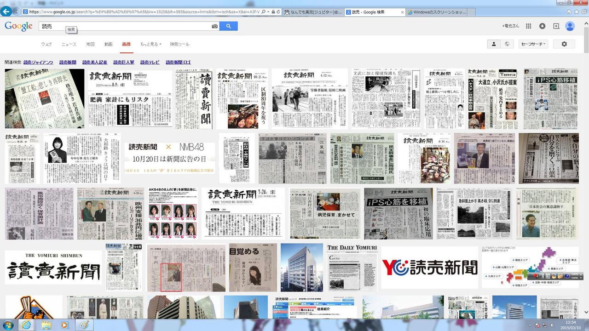
Task: Open Internet Explorer home page icon
Action: pyautogui.click(x=569, y=12)
